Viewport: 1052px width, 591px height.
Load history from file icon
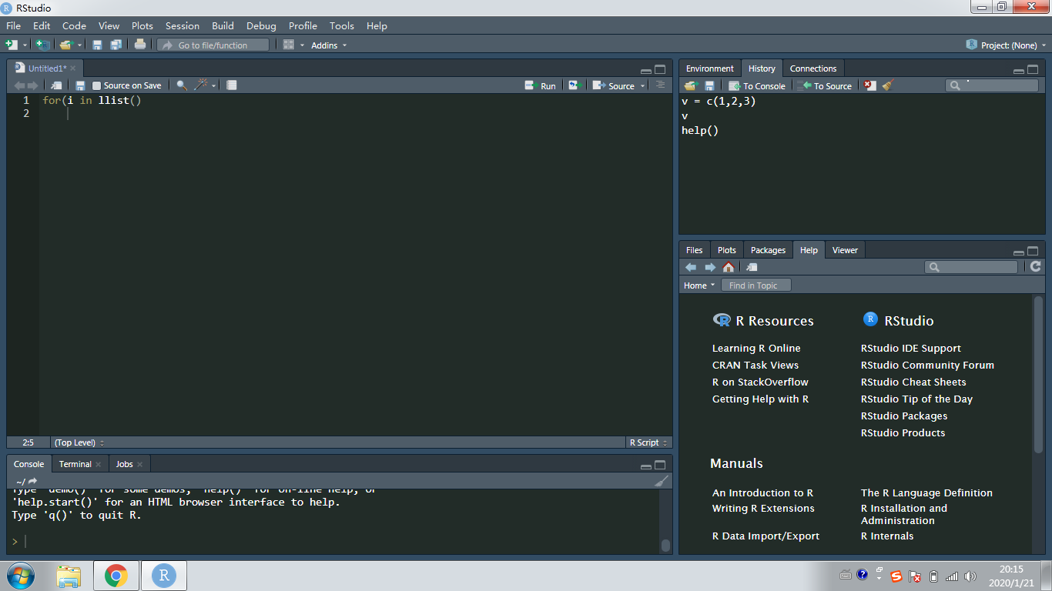691,85
